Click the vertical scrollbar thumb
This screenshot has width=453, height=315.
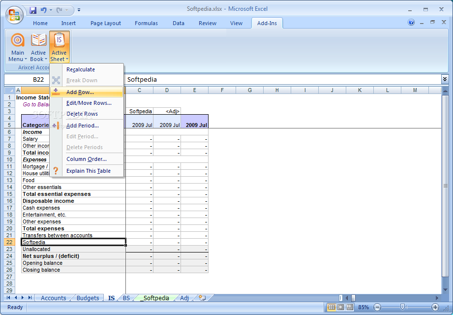[x=445, y=186]
